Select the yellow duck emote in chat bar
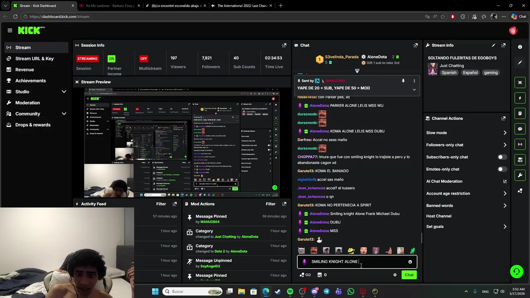 click(x=351, y=250)
